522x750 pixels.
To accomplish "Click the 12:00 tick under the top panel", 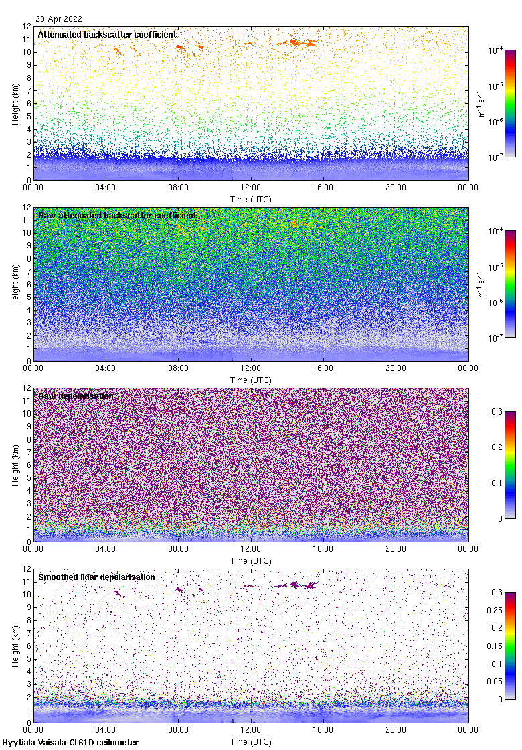I will click(x=251, y=187).
